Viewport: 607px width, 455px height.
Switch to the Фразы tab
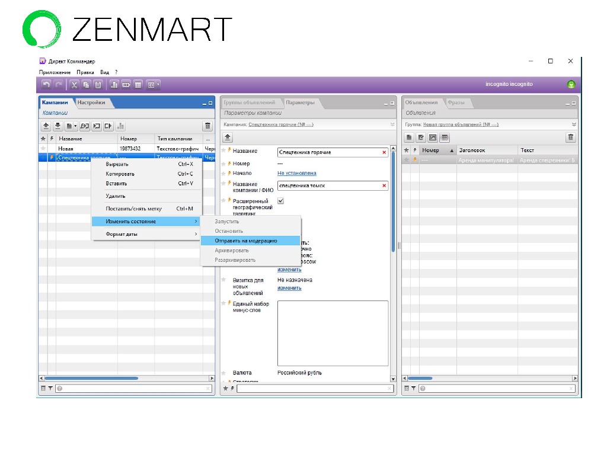coord(456,102)
